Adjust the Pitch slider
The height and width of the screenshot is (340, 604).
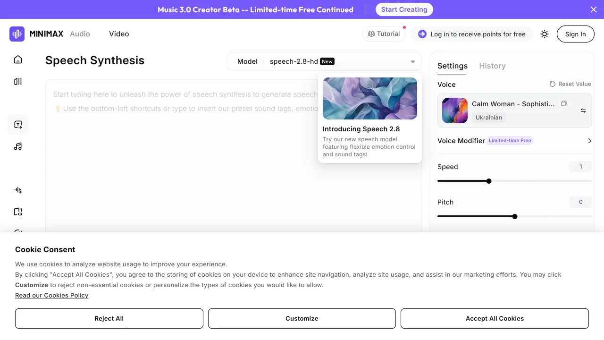coord(515,216)
